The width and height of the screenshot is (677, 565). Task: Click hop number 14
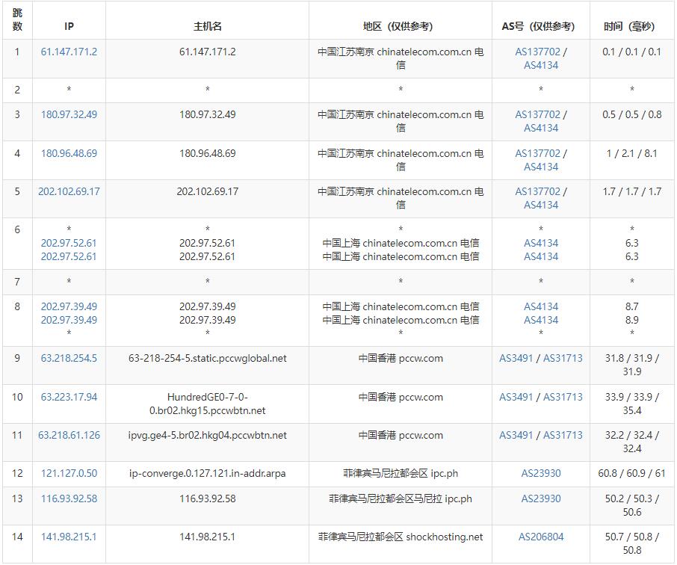click(x=17, y=537)
